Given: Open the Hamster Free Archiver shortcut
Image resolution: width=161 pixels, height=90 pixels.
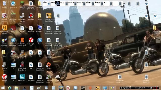Looking at the screenshot, I should [4, 29].
